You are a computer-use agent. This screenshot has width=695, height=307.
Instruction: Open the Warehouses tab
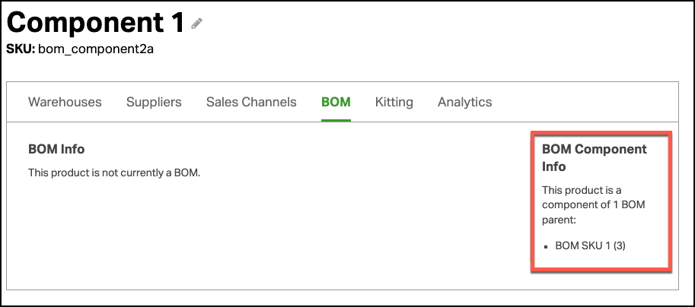(65, 102)
